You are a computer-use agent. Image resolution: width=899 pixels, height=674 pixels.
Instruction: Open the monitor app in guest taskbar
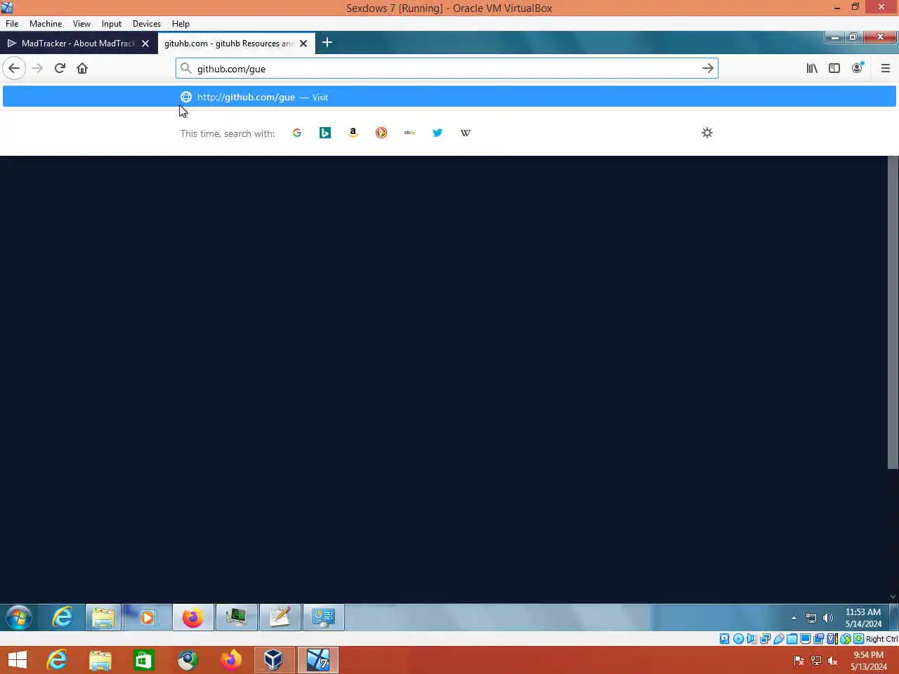point(237,618)
